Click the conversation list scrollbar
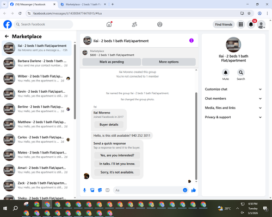Screen dimensions: 272x217 click(75, 81)
